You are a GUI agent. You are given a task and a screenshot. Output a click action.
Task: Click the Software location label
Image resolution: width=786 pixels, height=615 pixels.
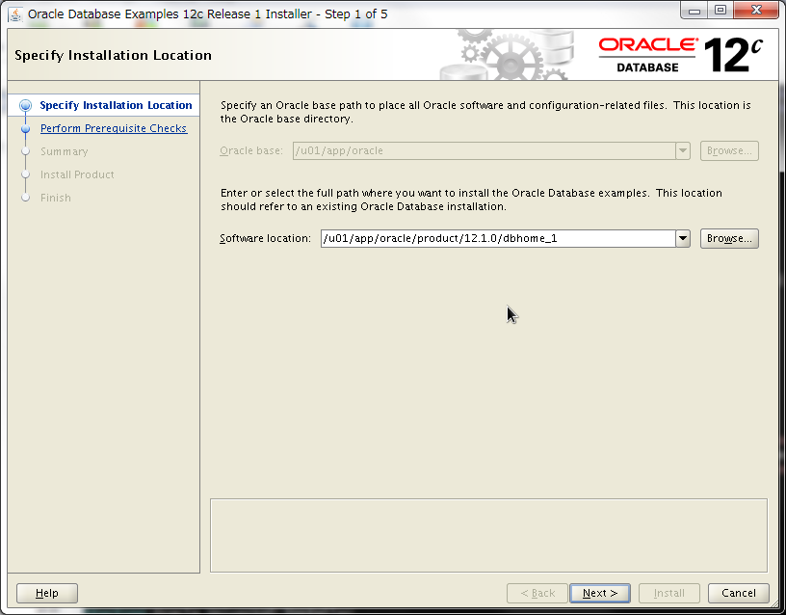265,239
